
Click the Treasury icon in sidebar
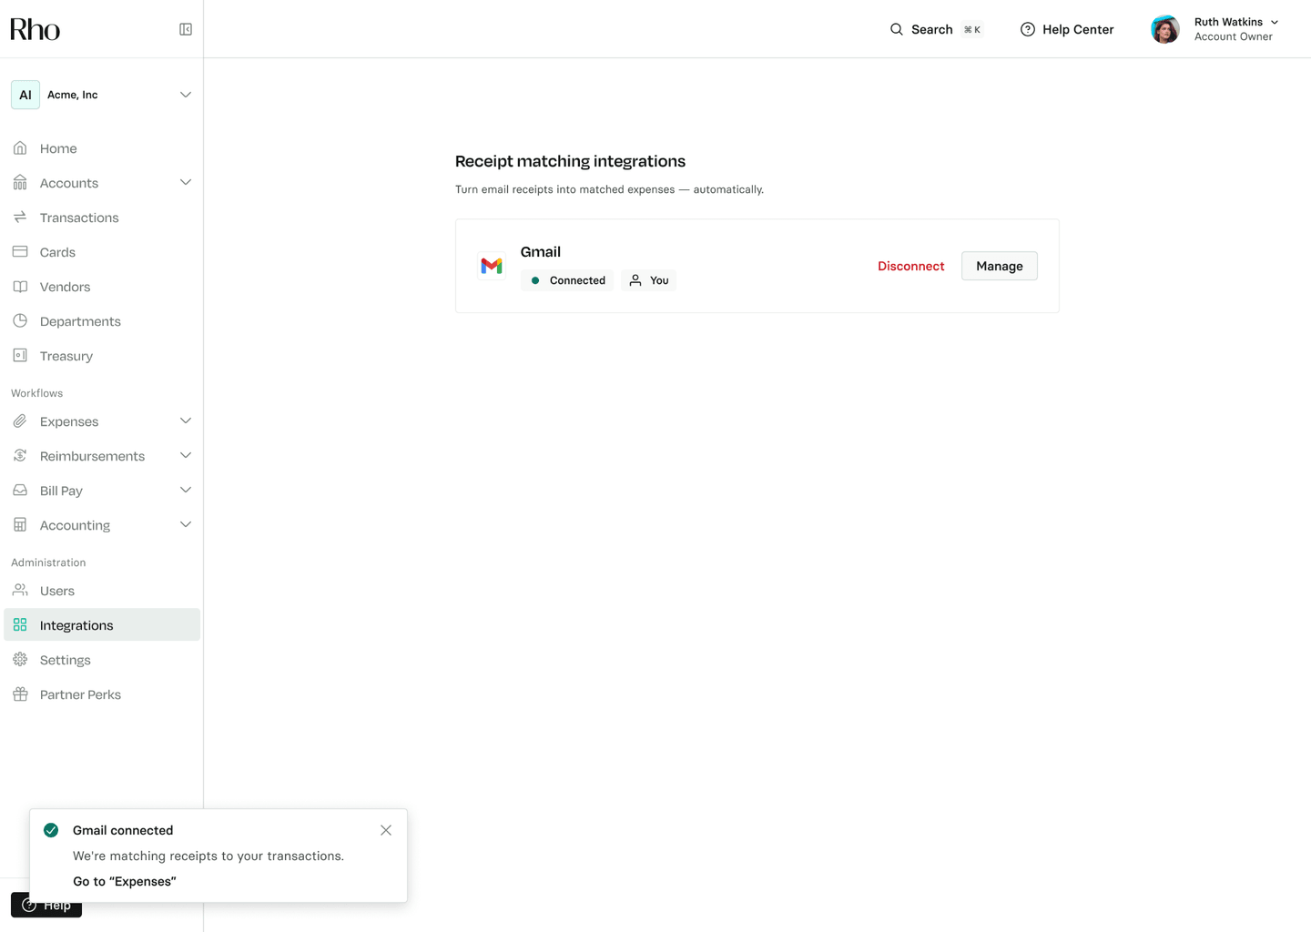(x=20, y=356)
